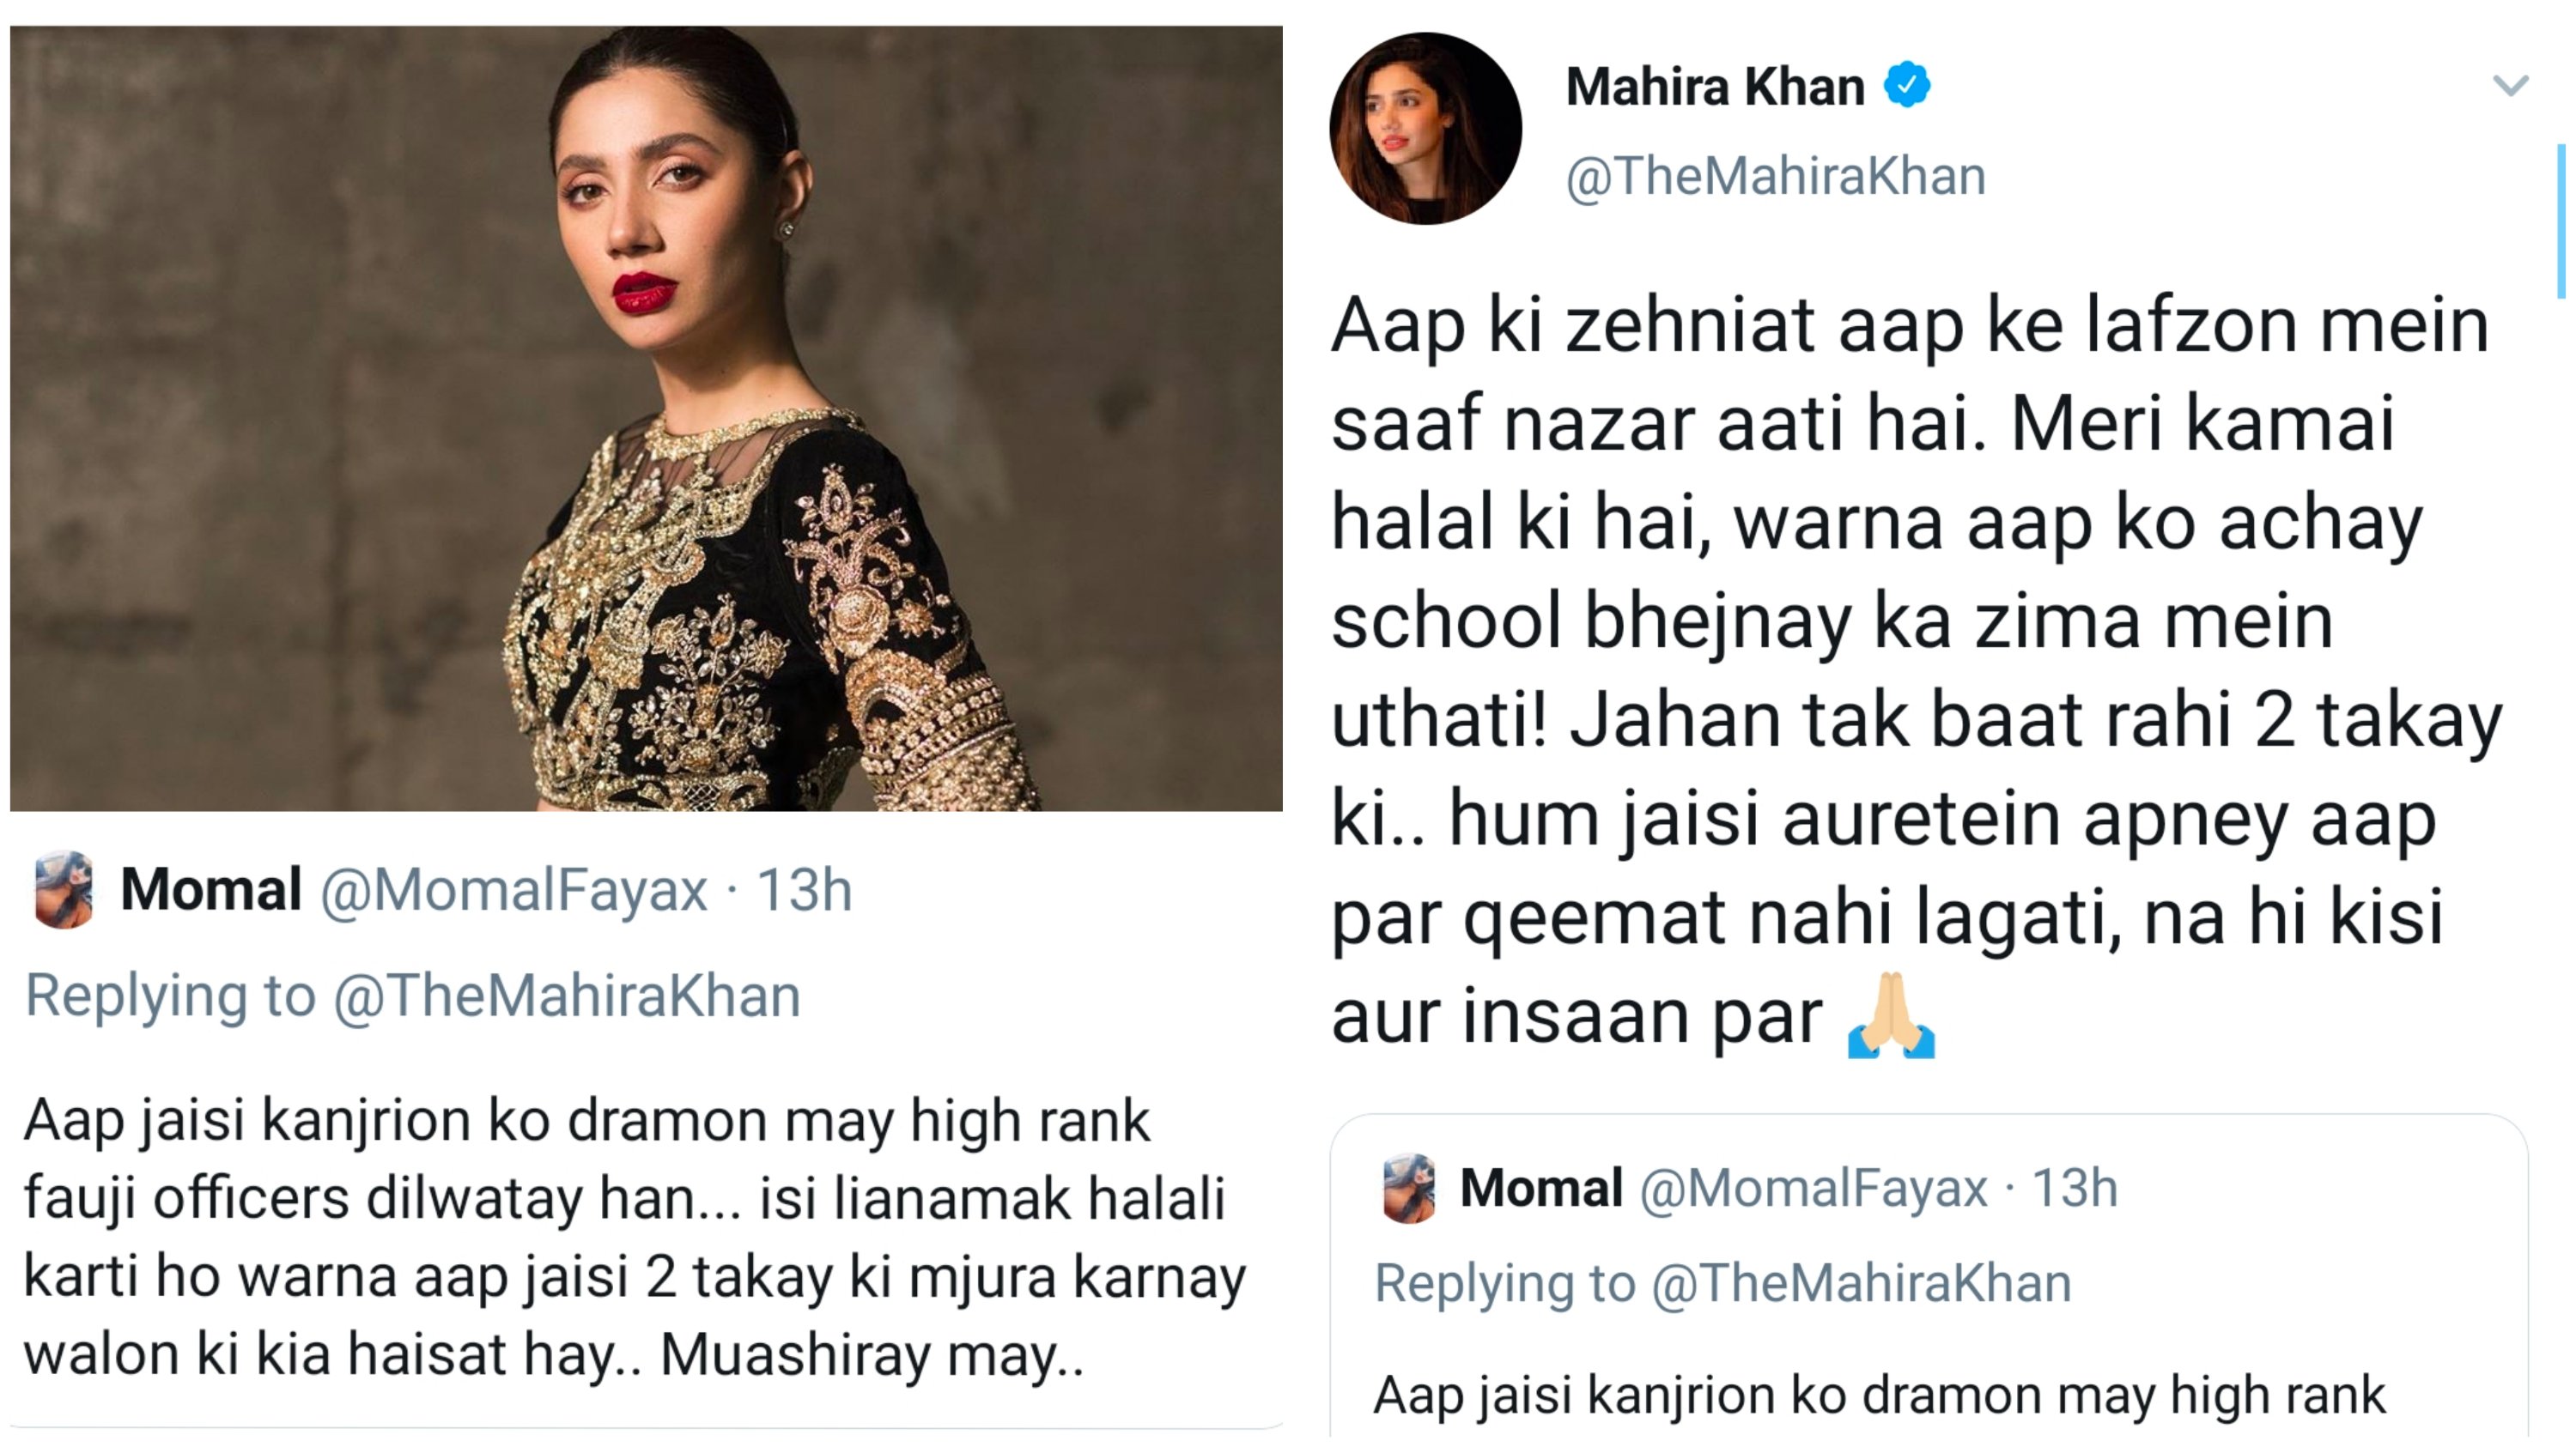Click the blue verified badge
The image size is (2576, 1447).
coord(1907,86)
